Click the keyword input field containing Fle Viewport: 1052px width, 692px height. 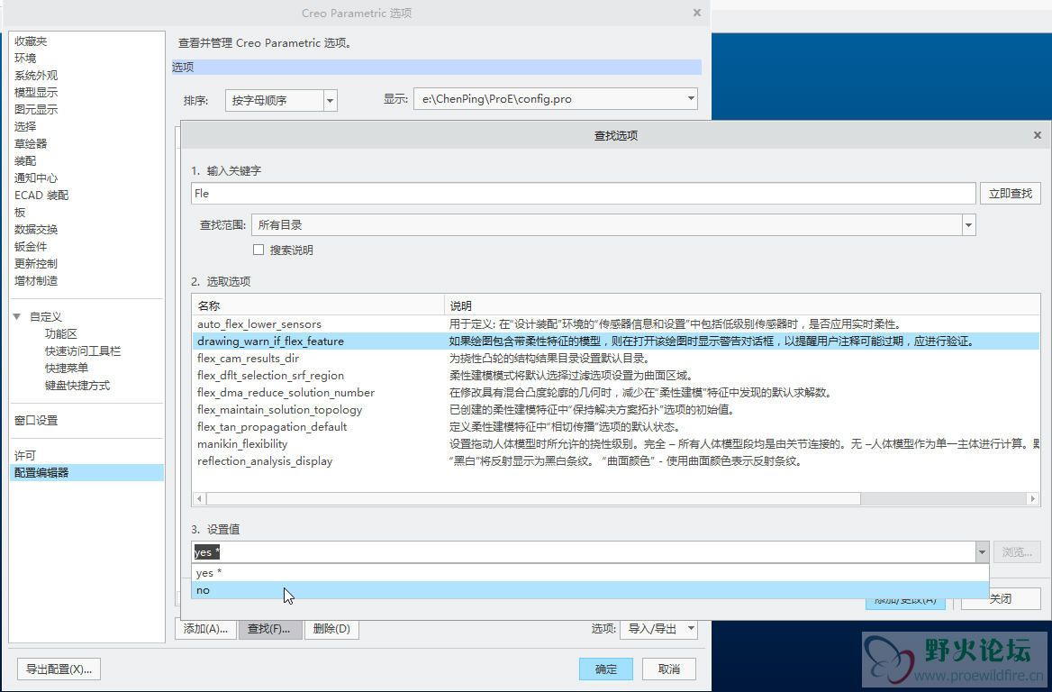tap(583, 194)
